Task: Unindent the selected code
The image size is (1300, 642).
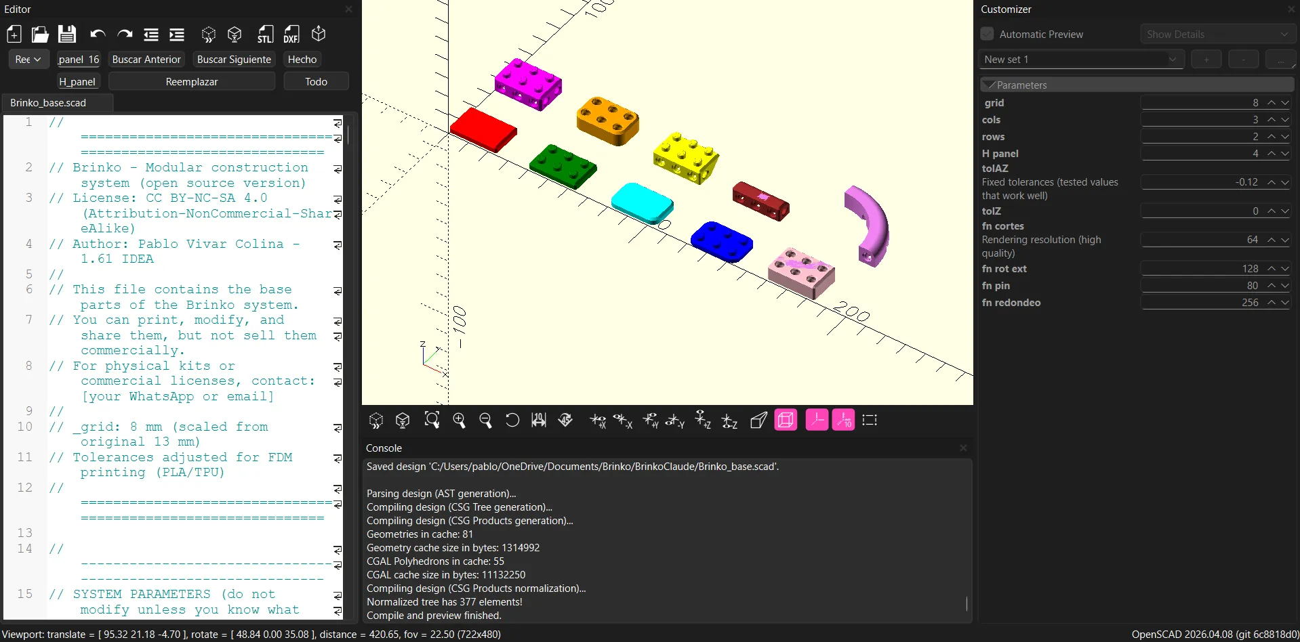Action: (x=151, y=35)
